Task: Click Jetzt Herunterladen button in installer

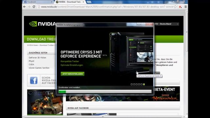Action: (73, 74)
